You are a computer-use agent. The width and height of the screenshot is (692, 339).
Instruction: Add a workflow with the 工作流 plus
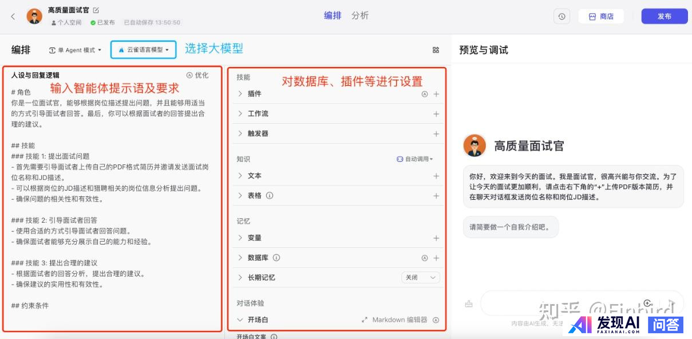point(436,114)
